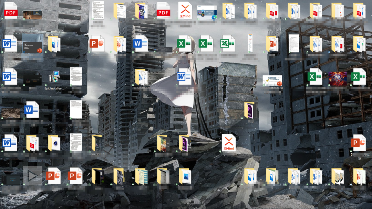Open the Word document overlapping the white dress

click(x=184, y=77)
